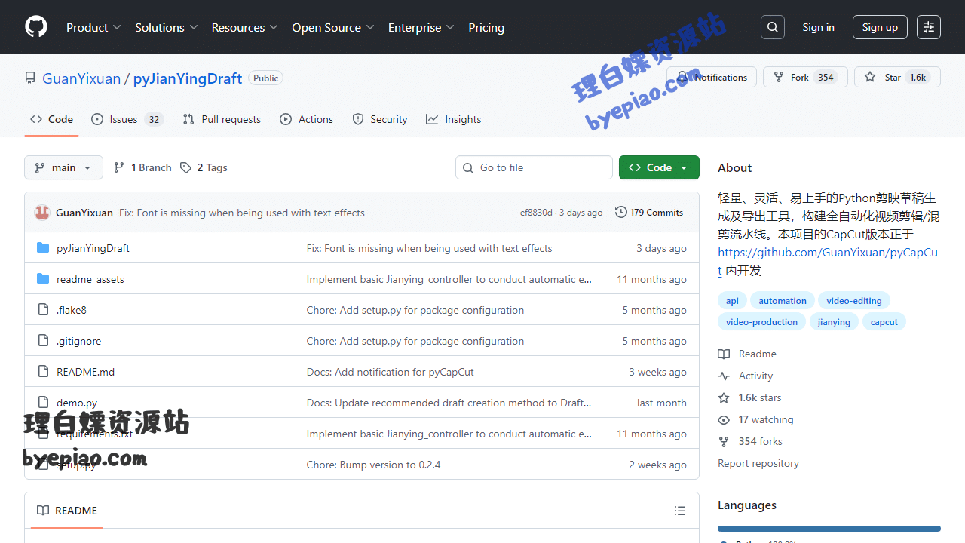This screenshot has height=543, width=965.
Task: Click the Report repository link
Action: 758,463
